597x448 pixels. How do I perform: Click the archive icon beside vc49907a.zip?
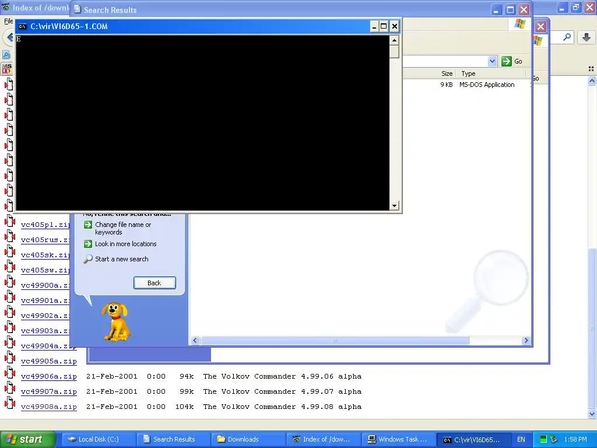click(9, 388)
